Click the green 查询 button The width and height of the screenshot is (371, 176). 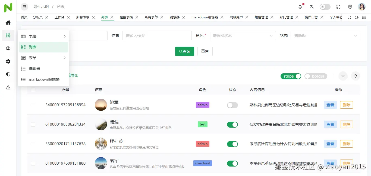(x=185, y=51)
